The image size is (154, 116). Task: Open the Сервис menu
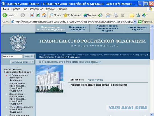pos(50,9)
